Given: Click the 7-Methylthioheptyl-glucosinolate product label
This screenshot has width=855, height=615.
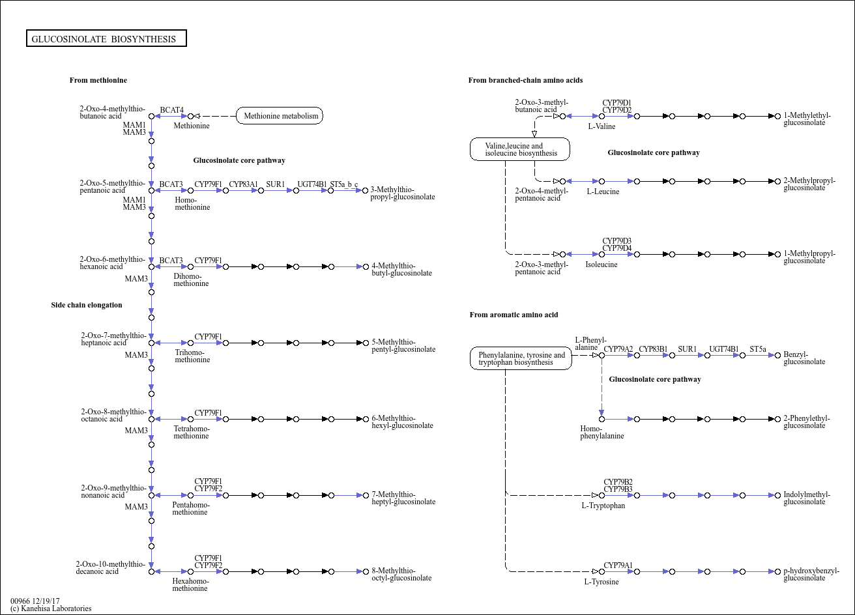Looking at the screenshot, I should tap(403, 498).
